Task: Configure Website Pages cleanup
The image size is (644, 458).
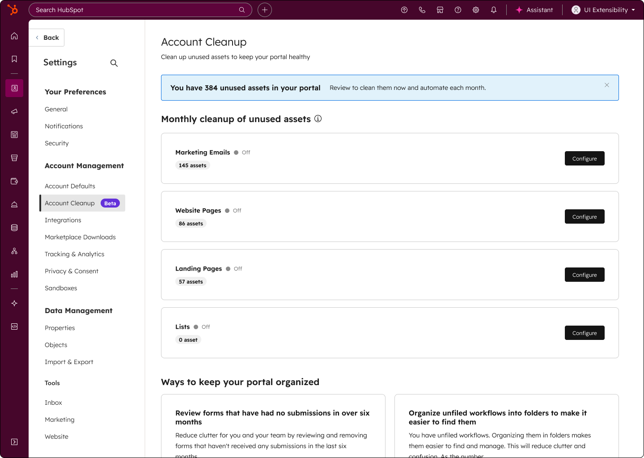Action: coord(585,216)
